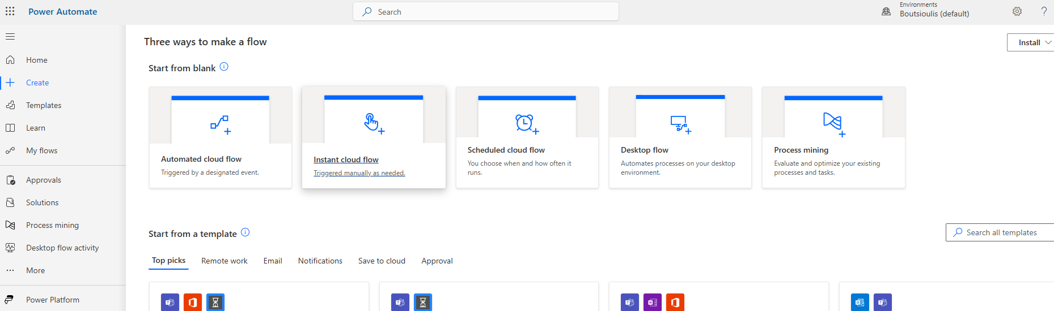The image size is (1054, 311).
Task: Click 'You choose when and how often it runs.' text
Action: click(519, 168)
